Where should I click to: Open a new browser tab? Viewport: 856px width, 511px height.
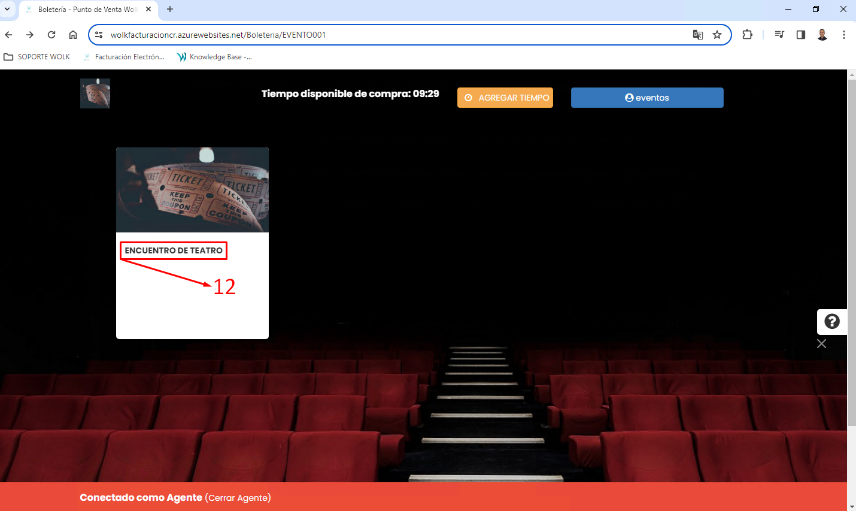(170, 9)
